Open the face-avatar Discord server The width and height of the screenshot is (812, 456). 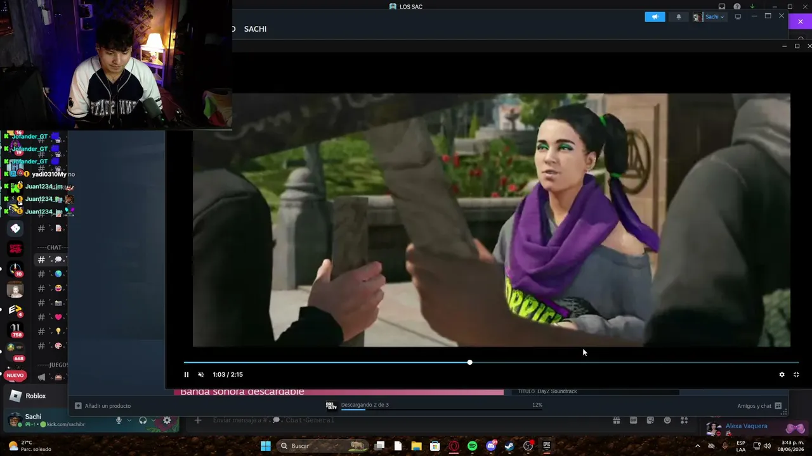click(x=16, y=289)
